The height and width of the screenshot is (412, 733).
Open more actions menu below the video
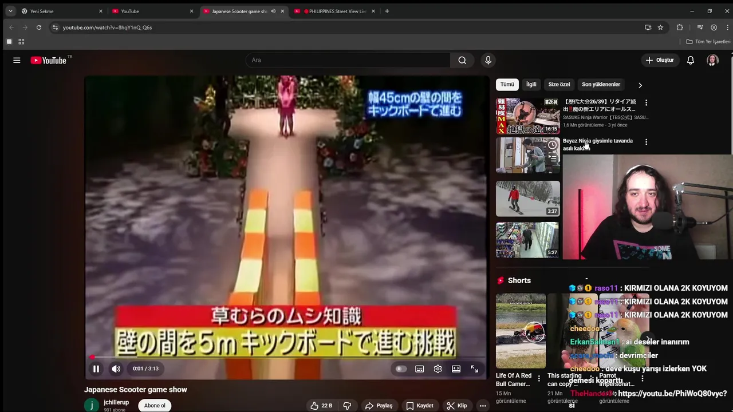tap(483, 406)
